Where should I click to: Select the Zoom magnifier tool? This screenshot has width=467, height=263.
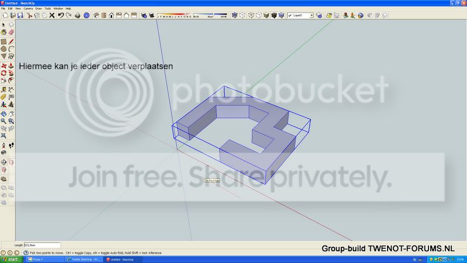click(4, 121)
